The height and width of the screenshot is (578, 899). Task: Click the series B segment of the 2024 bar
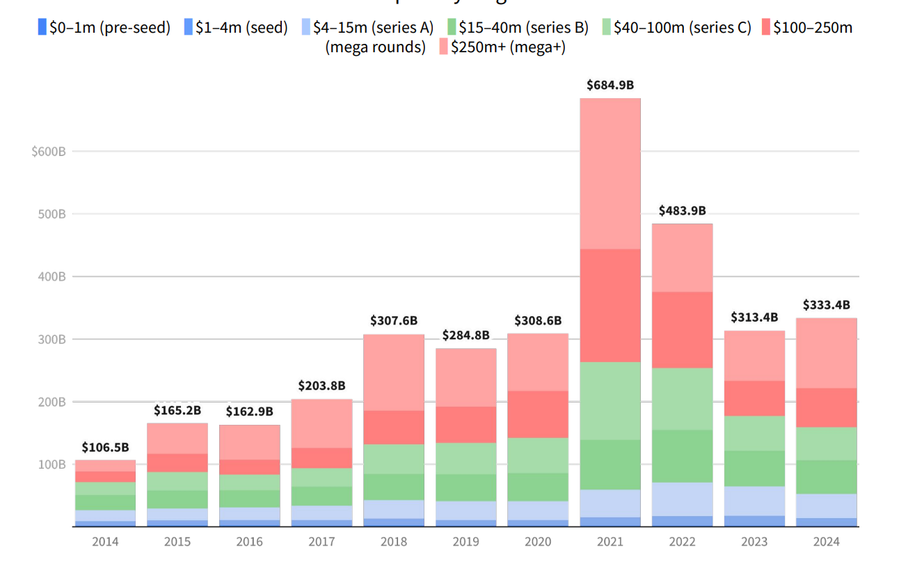click(827, 477)
